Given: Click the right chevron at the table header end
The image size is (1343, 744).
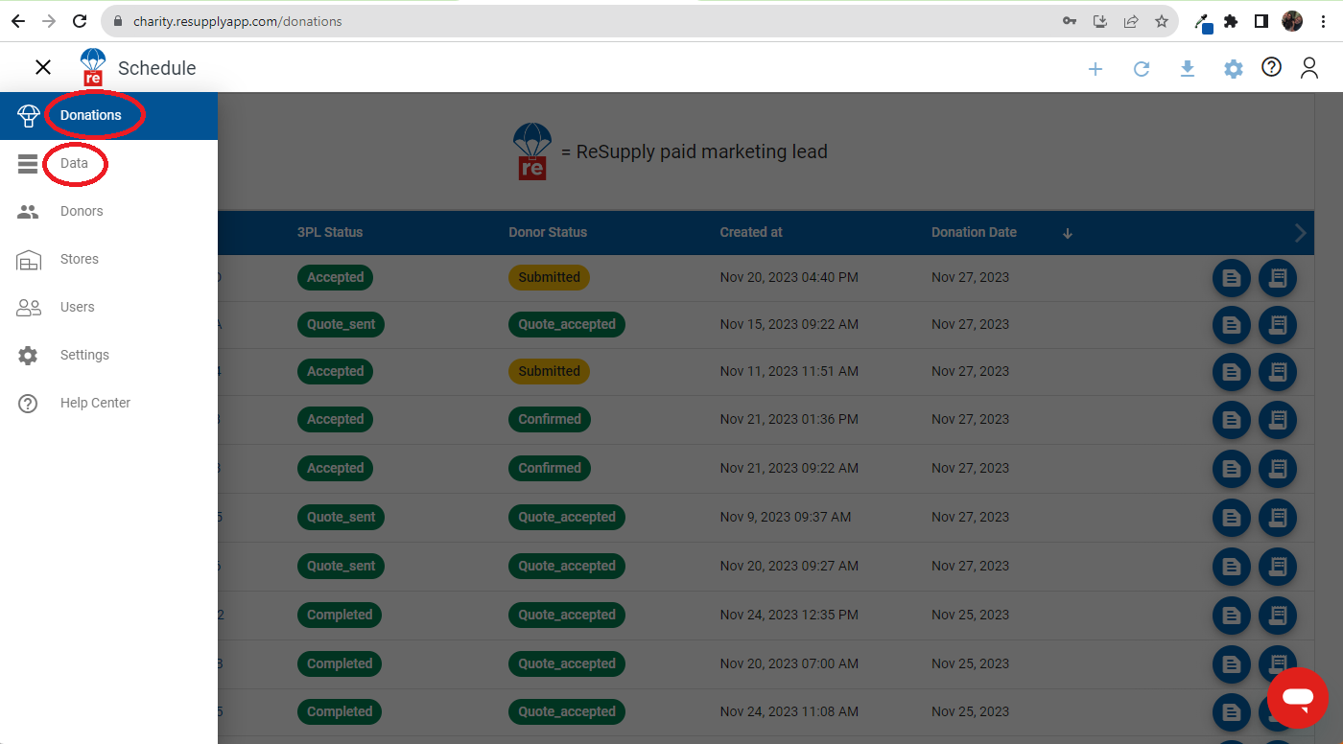Looking at the screenshot, I should 1301,233.
